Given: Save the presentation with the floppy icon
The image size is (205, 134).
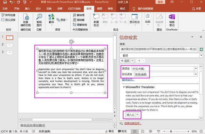Looking at the screenshot, I should coord(5,2).
